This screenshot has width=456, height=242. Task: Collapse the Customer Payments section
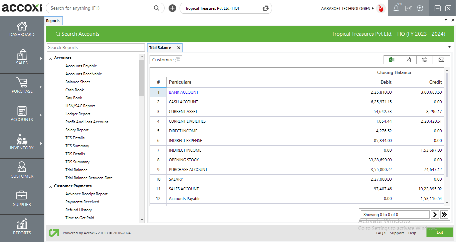pyautogui.click(x=50, y=186)
